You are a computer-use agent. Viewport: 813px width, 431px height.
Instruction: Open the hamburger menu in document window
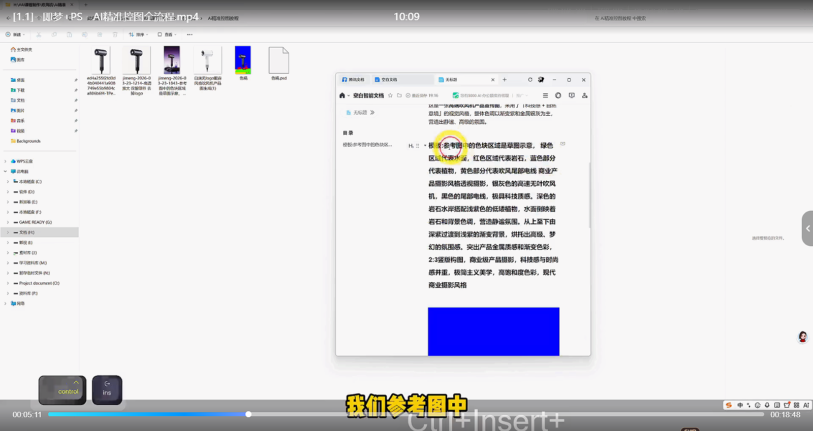(545, 95)
